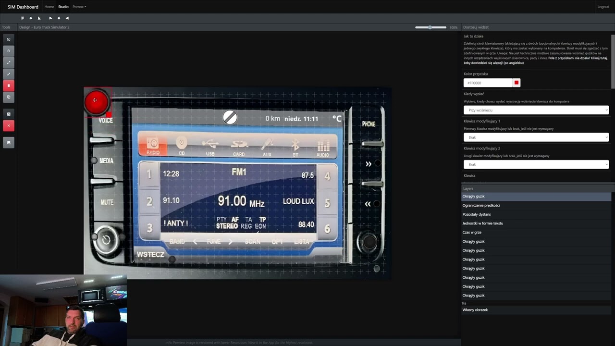
Task: Select the rotate tool in Tools sidebar
Action: pos(9,51)
